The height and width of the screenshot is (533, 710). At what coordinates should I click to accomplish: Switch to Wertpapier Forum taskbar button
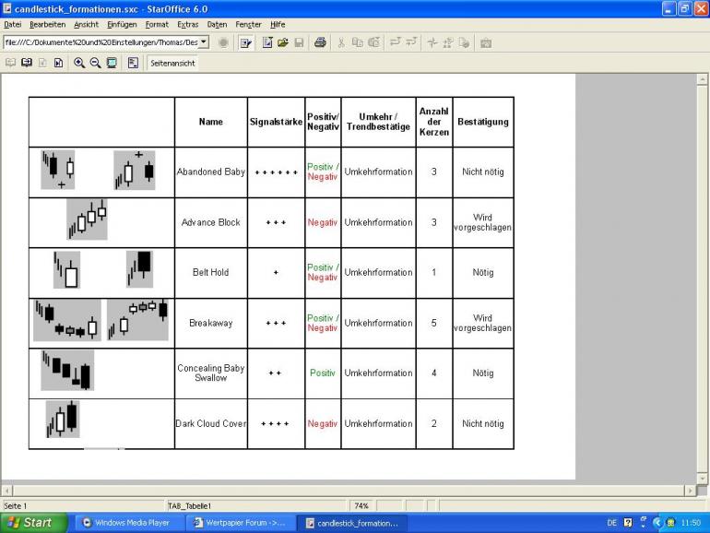[241, 523]
